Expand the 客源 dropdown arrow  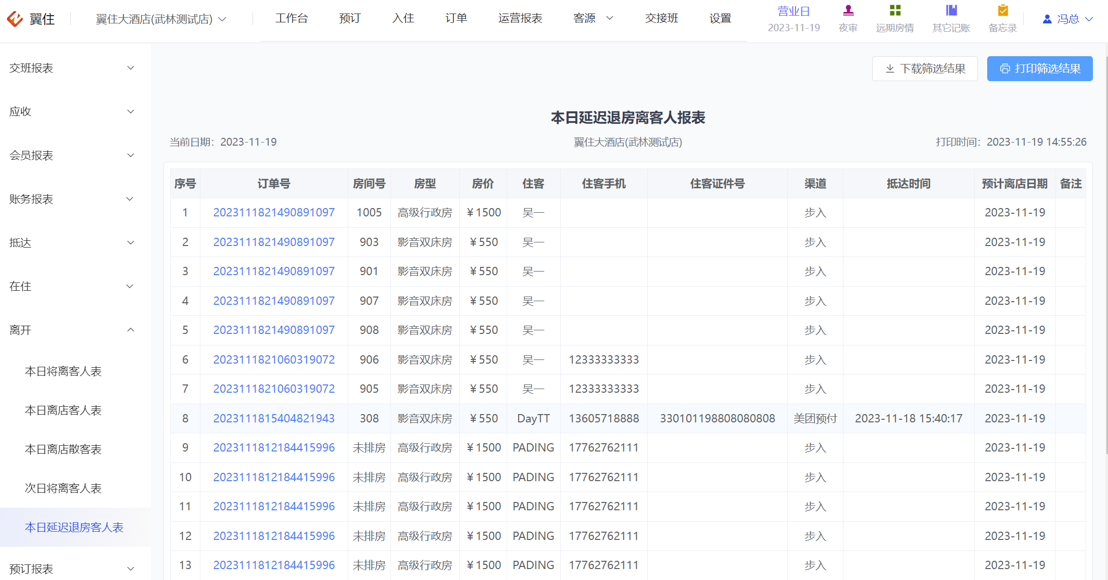(x=610, y=18)
